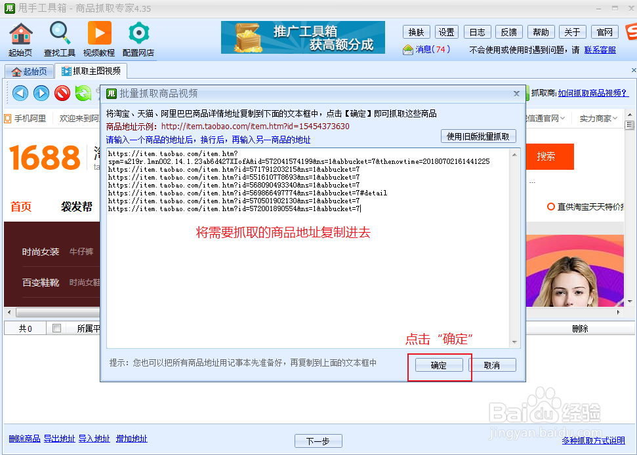Click the browser forward arrow icon
637x455 pixels.
[x=41, y=93]
